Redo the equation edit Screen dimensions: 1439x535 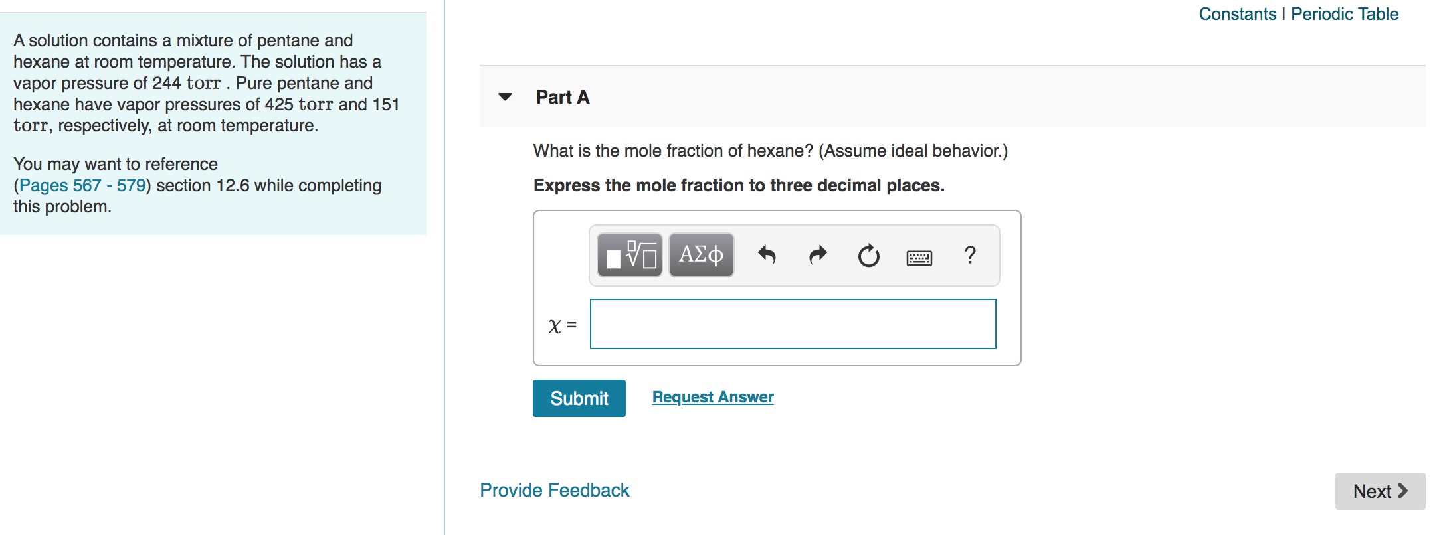pyautogui.click(x=817, y=256)
